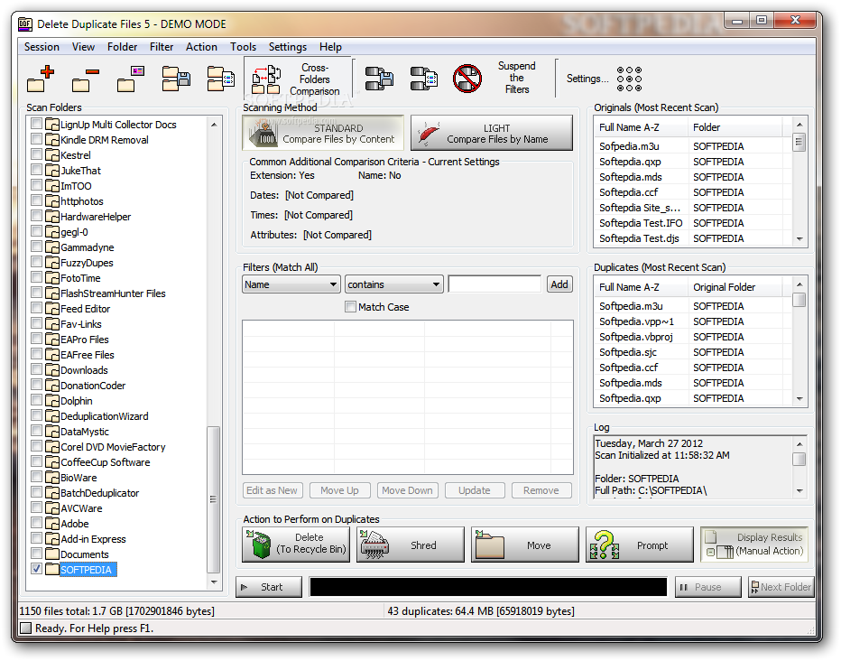Open the Action menu
Screen dimensions: 841x661
click(x=201, y=47)
